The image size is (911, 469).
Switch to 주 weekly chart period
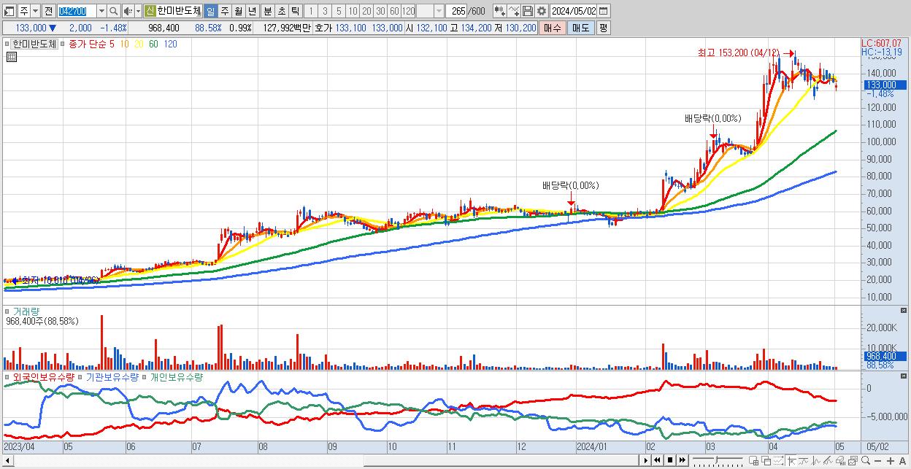point(224,11)
